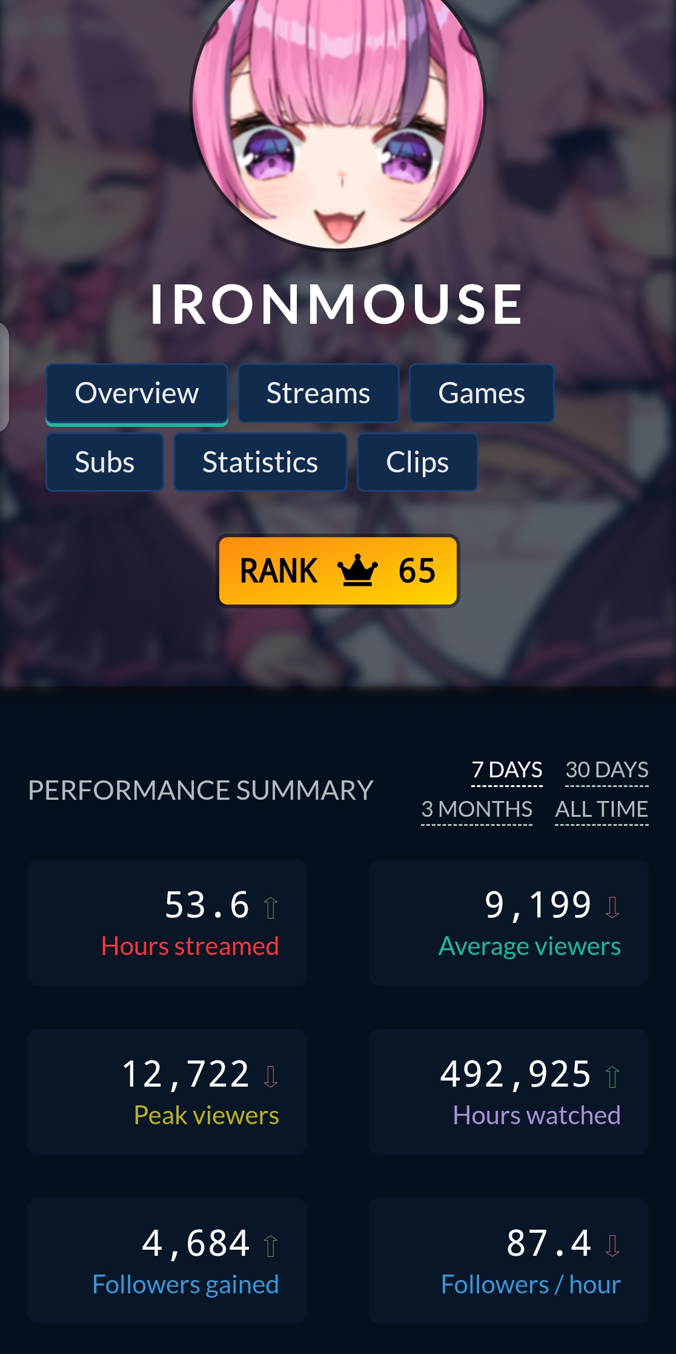This screenshot has width=676, height=1354.
Task: Select the 7 DAYS time range
Action: (507, 770)
